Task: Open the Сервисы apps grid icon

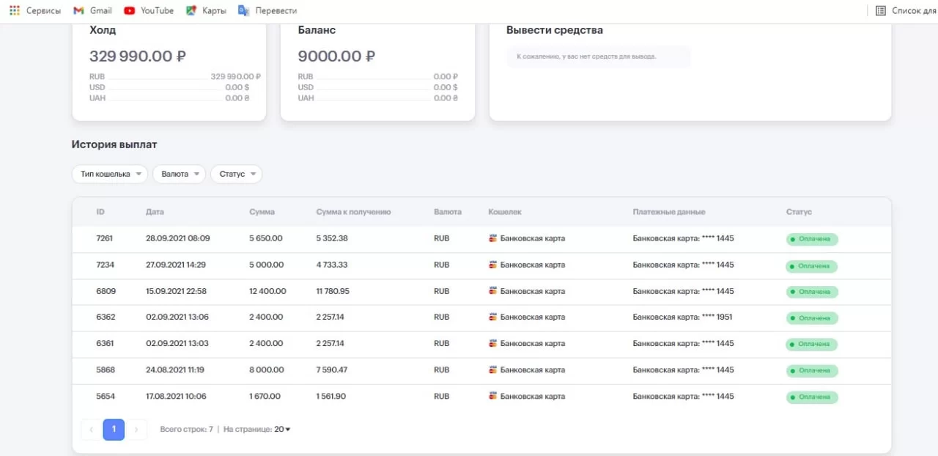Action: [15, 10]
